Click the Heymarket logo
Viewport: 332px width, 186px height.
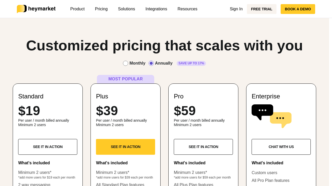[36, 9]
